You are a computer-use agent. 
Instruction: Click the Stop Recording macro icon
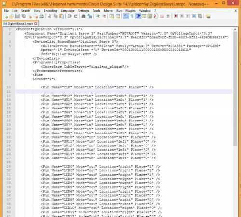click(x=182, y=16)
